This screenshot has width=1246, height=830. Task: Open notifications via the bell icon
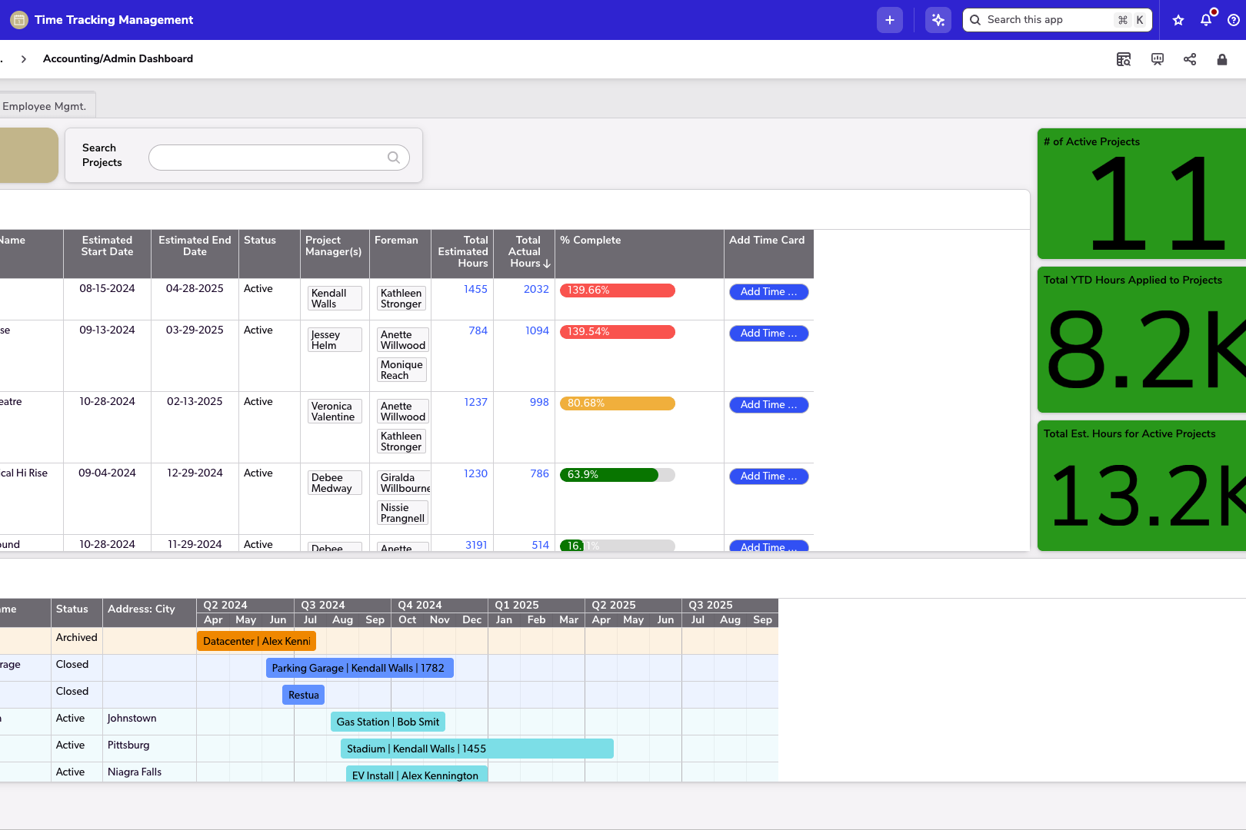1205,20
